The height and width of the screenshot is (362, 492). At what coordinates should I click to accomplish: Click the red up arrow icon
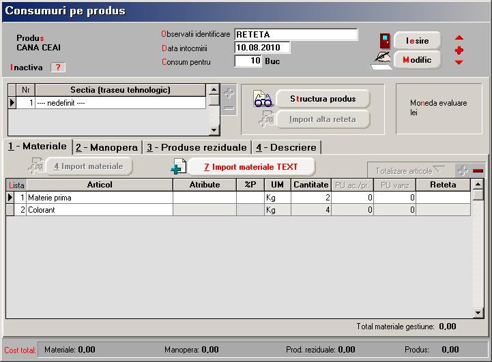pyautogui.click(x=459, y=38)
